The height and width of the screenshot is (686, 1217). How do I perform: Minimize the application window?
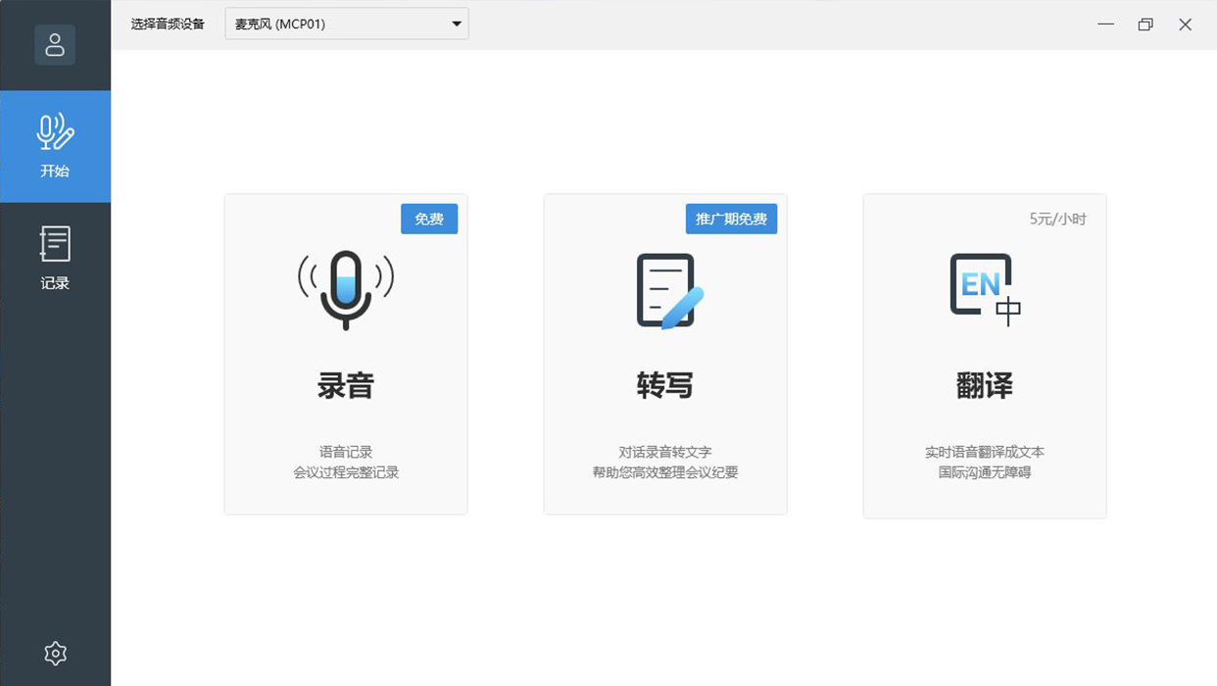point(1106,24)
